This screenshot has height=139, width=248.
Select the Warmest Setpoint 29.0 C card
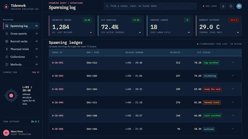[x=219, y=26]
